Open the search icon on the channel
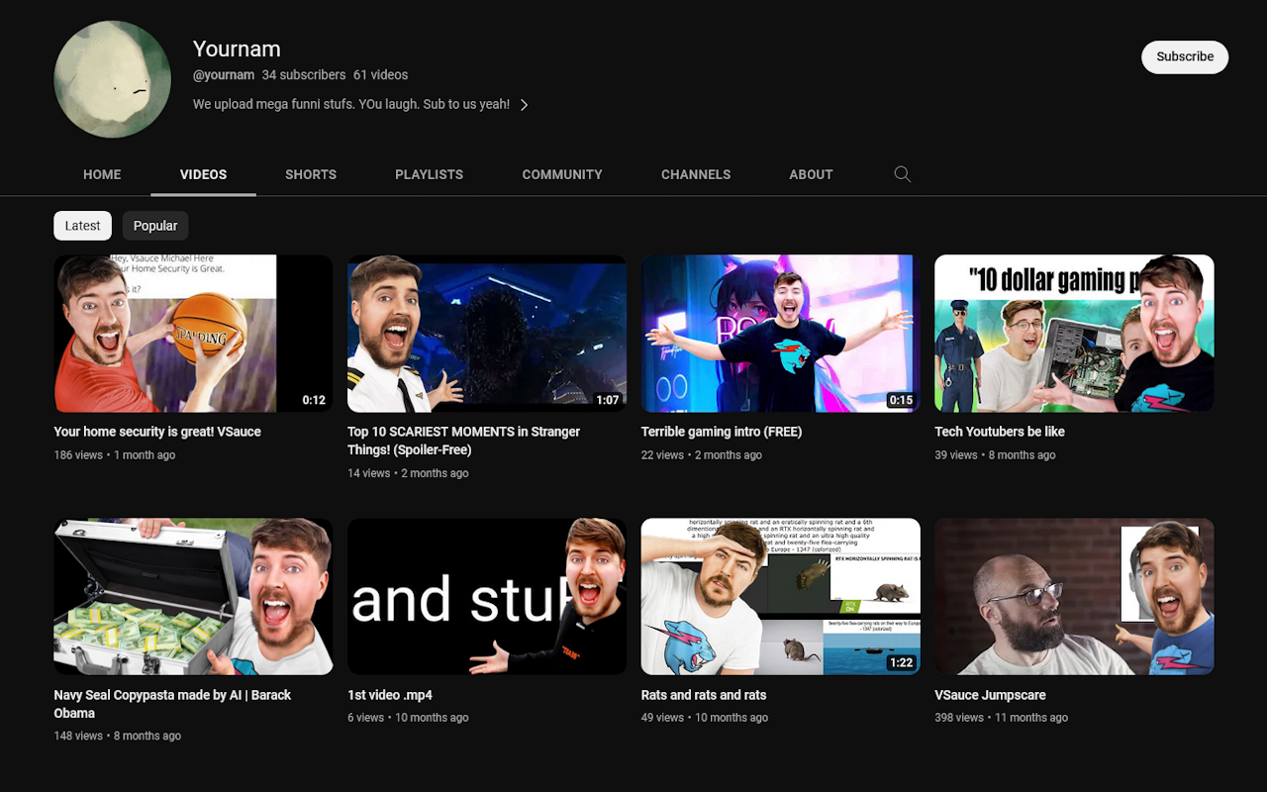1267x792 pixels. point(902,173)
